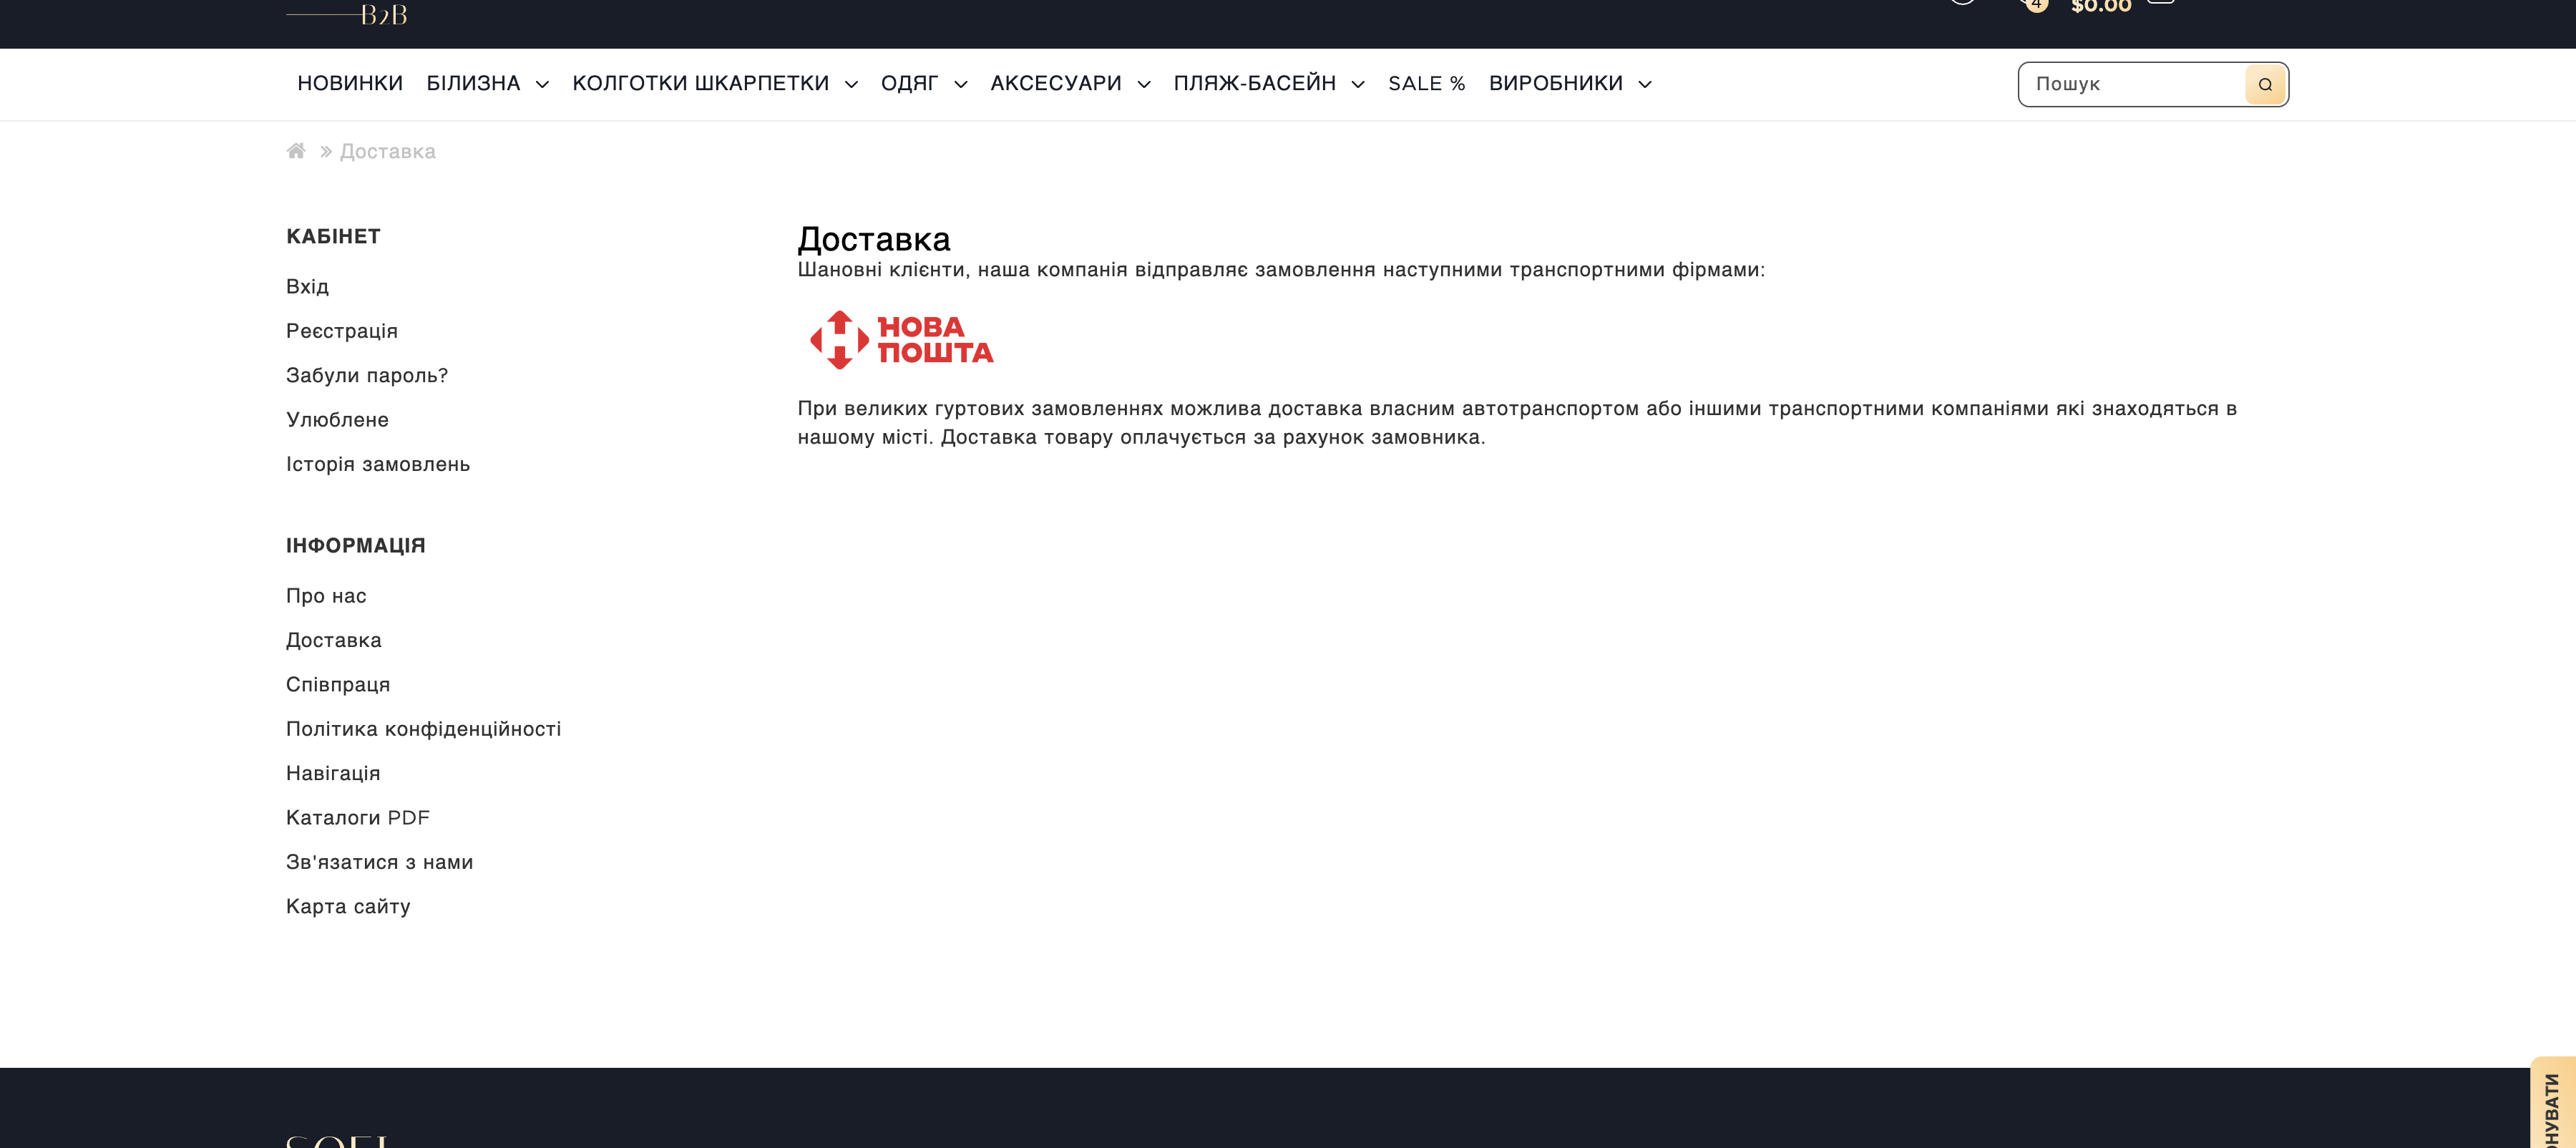The height and width of the screenshot is (1148, 2576).
Task: Open ПЛЯЖ-БАСЕЙН dropdown chevron
Action: click(x=1357, y=85)
